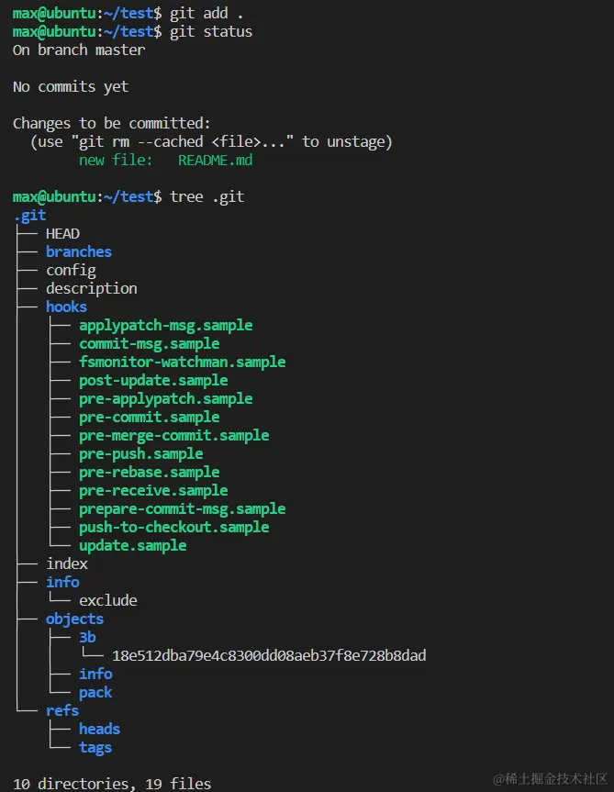Viewport: 614px width, 792px height.
Task: Click pre-rebase.sample entry
Action: [x=149, y=472]
